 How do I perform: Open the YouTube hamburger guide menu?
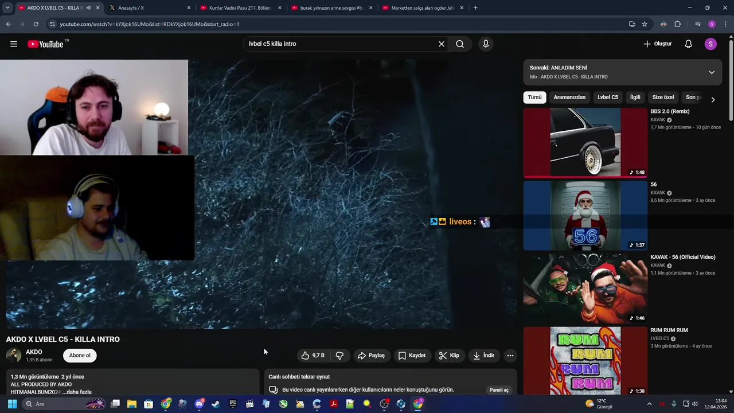(14, 44)
